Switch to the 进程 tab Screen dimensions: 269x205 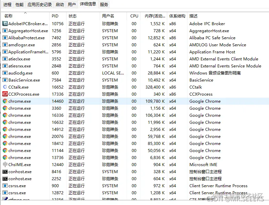tap(7, 4)
